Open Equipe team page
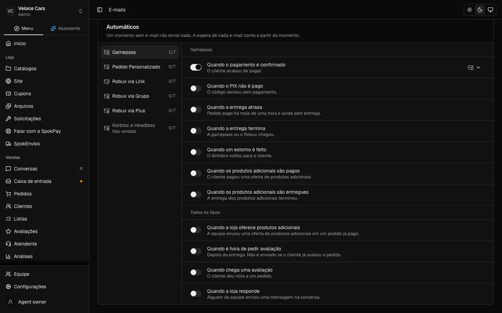Viewport: 502px width, 313px height. coord(44,274)
